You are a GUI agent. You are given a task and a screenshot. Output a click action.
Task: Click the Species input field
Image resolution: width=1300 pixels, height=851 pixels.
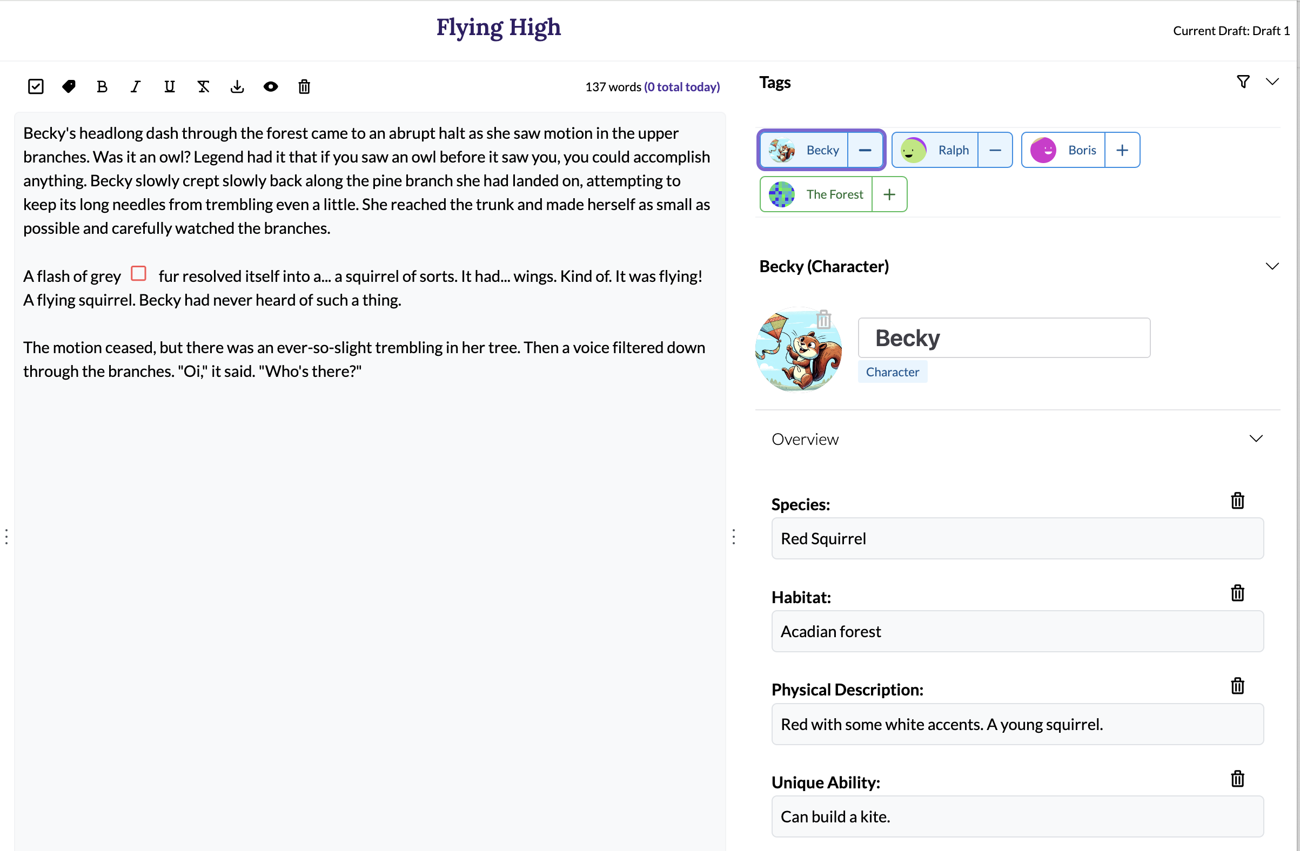pyautogui.click(x=1018, y=538)
